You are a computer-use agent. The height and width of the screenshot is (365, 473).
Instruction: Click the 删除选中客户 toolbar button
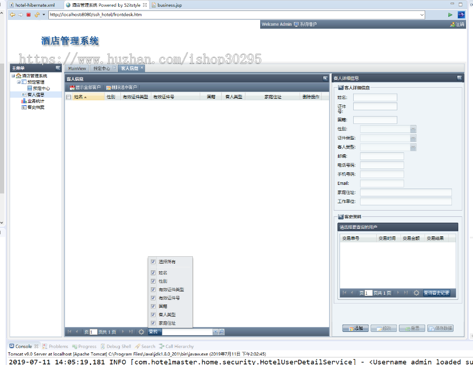(121, 87)
